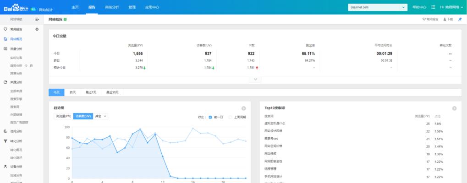The height and width of the screenshot is (183, 467).
Task: Open the 其它 metrics dropdown
Action: [101, 117]
